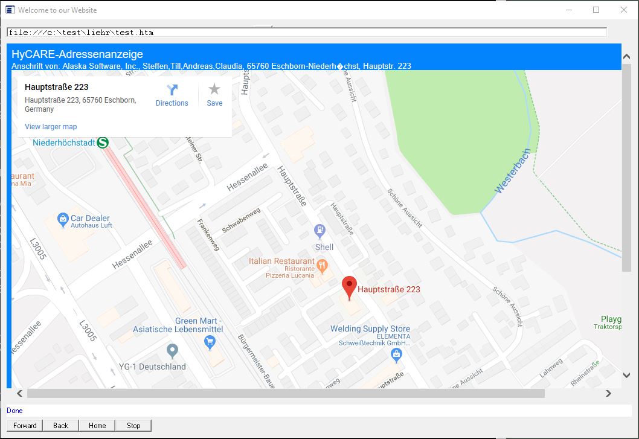The image size is (639, 439).
Task: Click the horizontal scrollbar right arrow
Action: click(608, 394)
